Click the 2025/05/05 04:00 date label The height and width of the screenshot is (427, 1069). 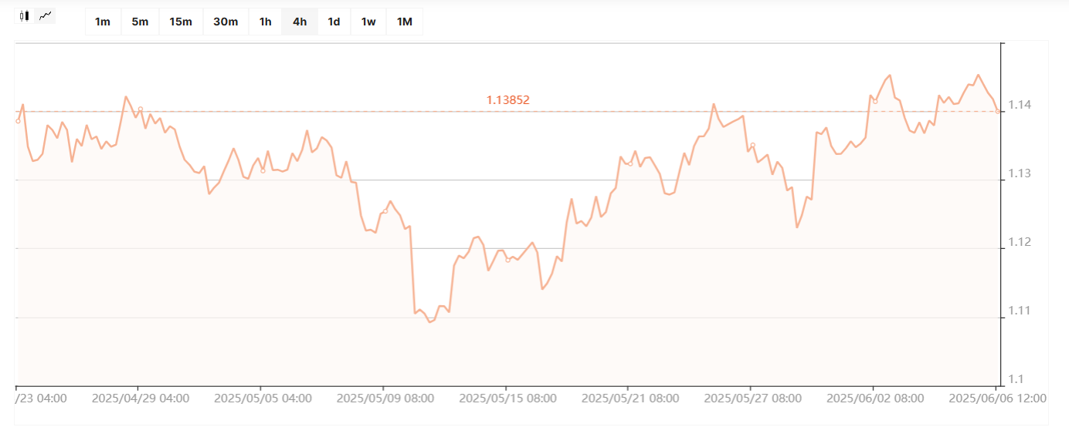pyautogui.click(x=263, y=398)
